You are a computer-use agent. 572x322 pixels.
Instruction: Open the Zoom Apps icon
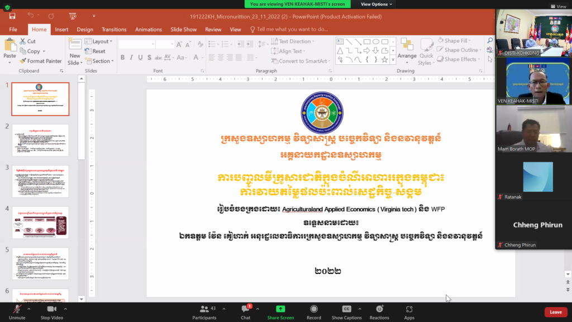[x=409, y=309]
